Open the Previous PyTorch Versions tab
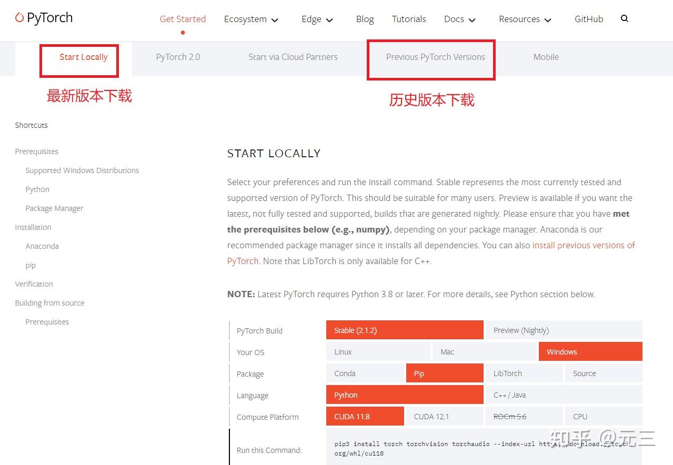Screen dimensions: 673x465 coord(435,57)
